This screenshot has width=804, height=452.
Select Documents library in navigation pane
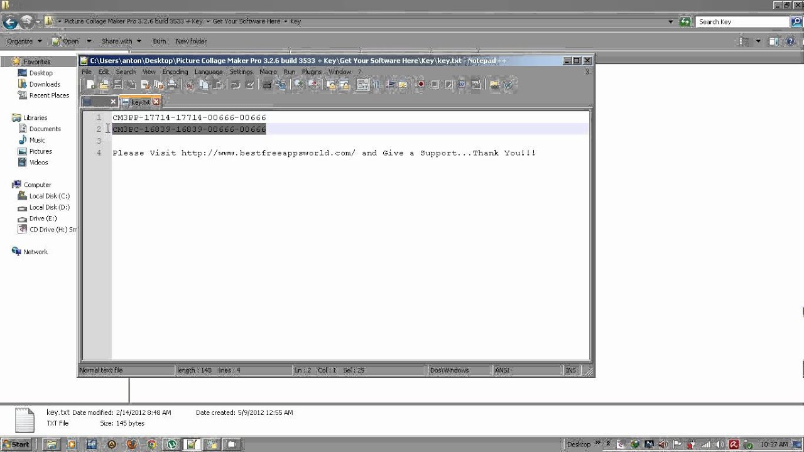pyautogui.click(x=45, y=129)
